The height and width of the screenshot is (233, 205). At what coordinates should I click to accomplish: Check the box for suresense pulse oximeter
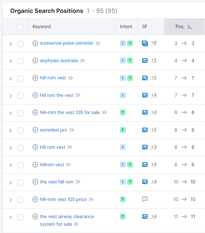[20, 44]
